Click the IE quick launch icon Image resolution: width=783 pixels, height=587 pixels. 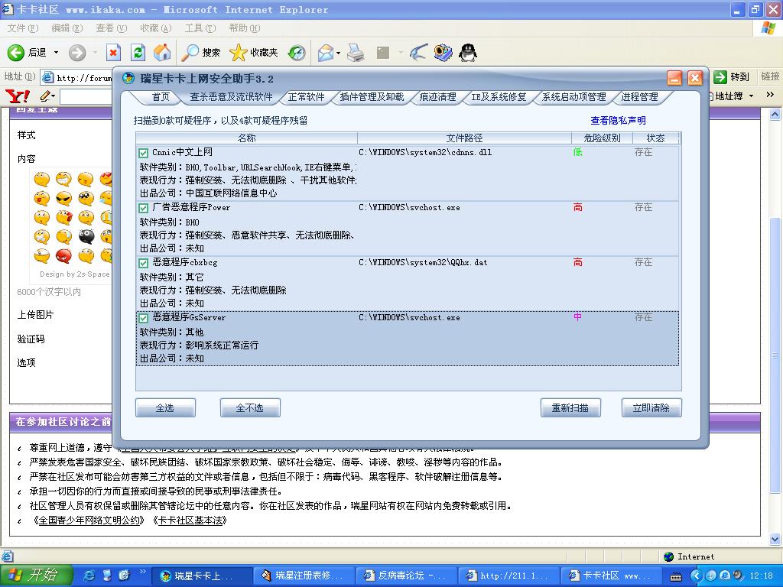89,576
